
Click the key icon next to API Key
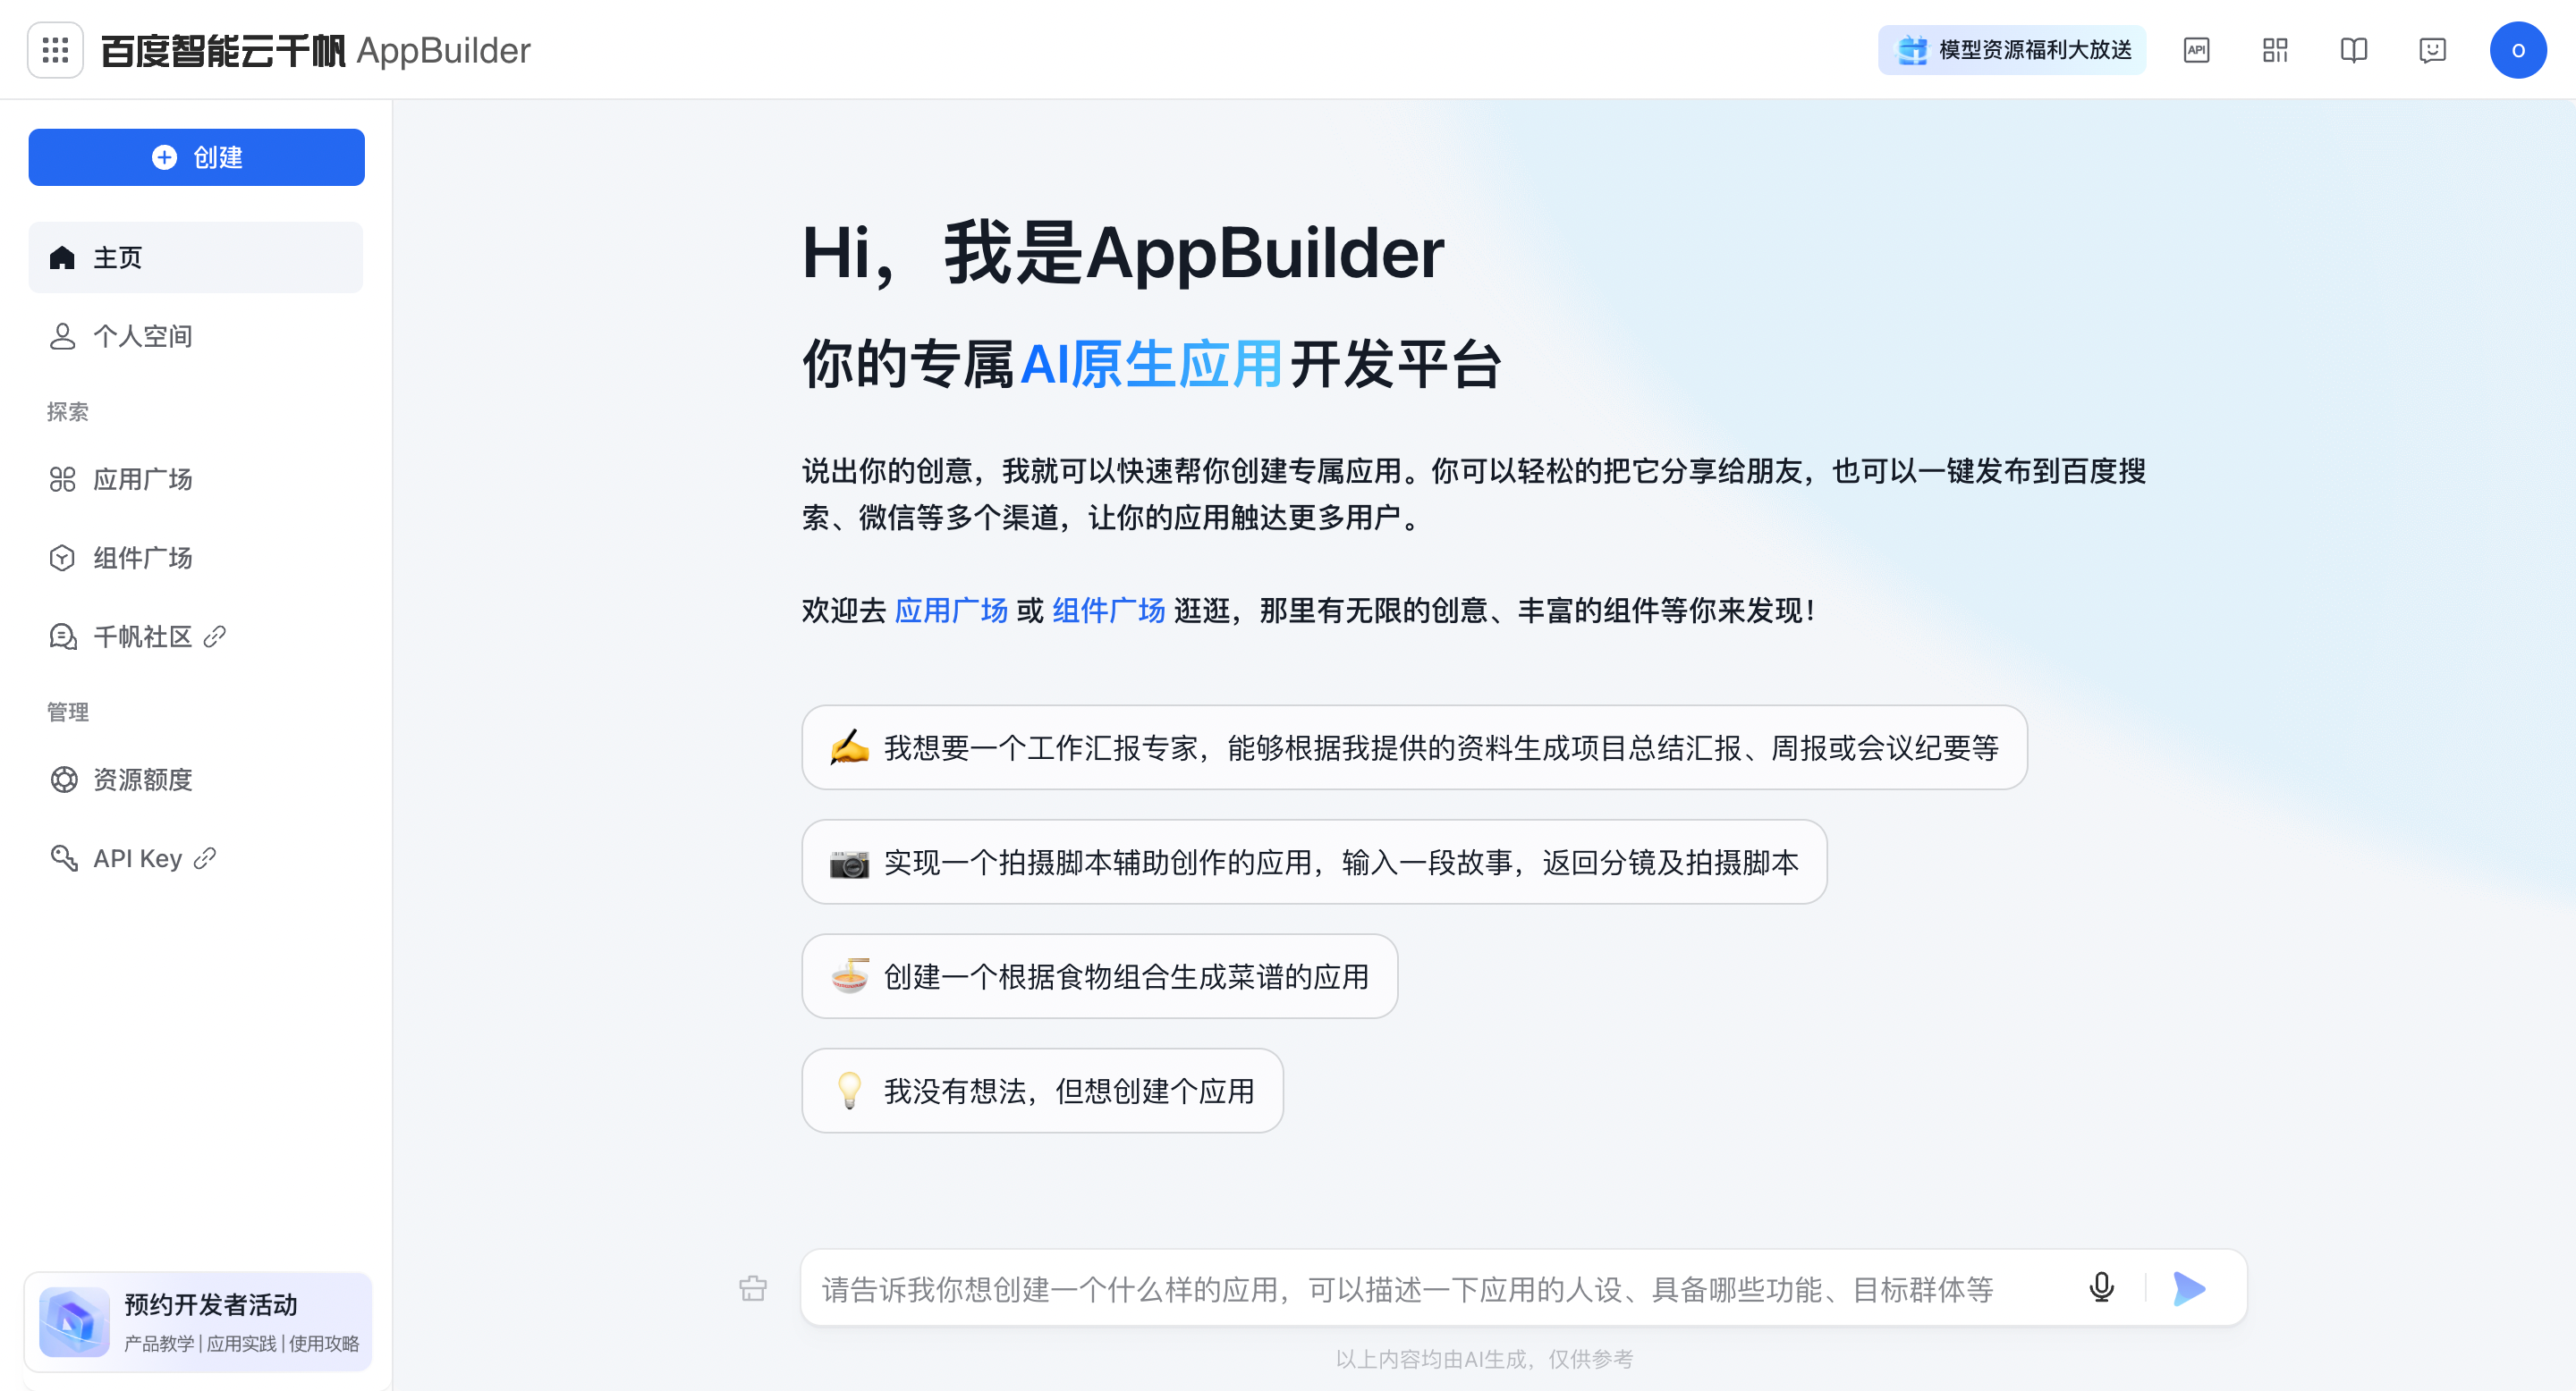(x=63, y=858)
